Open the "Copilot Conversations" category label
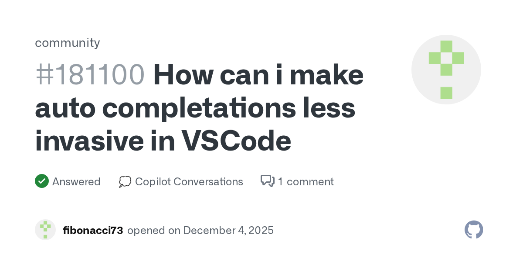 pyautogui.click(x=189, y=181)
